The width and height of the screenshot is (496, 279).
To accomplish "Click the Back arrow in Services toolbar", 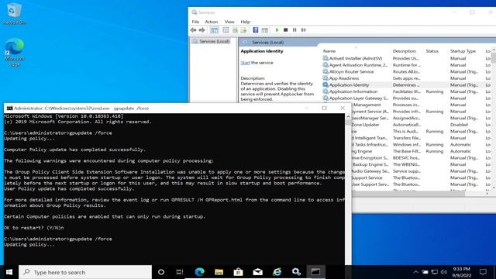I will 193,30.
